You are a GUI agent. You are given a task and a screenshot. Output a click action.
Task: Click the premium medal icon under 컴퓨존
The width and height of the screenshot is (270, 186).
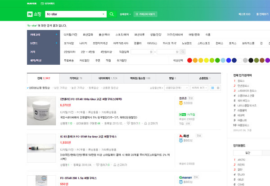pyautogui.click(x=181, y=103)
